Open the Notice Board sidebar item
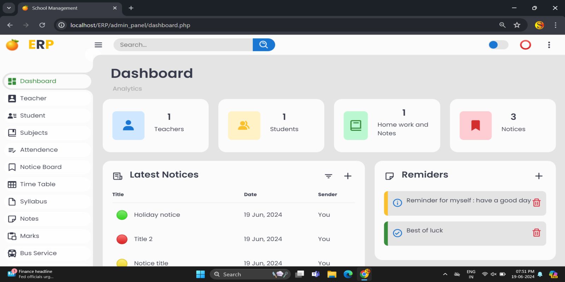Image resolution: width=565 pixels, height=282 pixels. 47,167
